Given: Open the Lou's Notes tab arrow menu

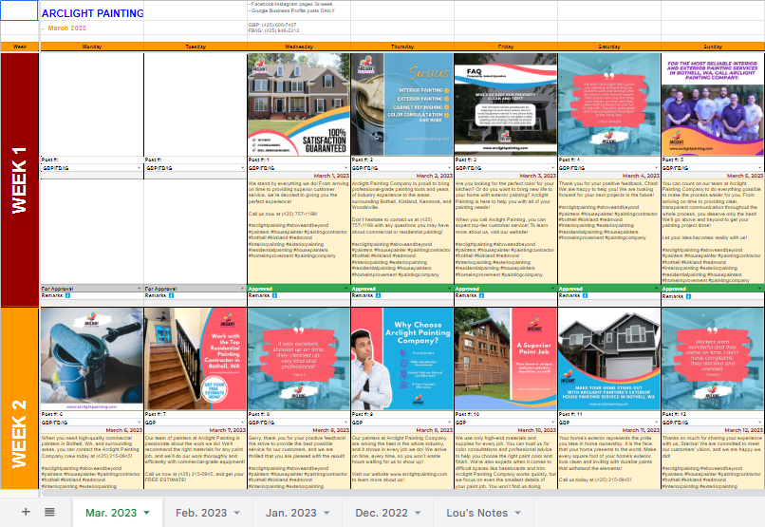Looking at the screenshot, I should click(517, 513).
